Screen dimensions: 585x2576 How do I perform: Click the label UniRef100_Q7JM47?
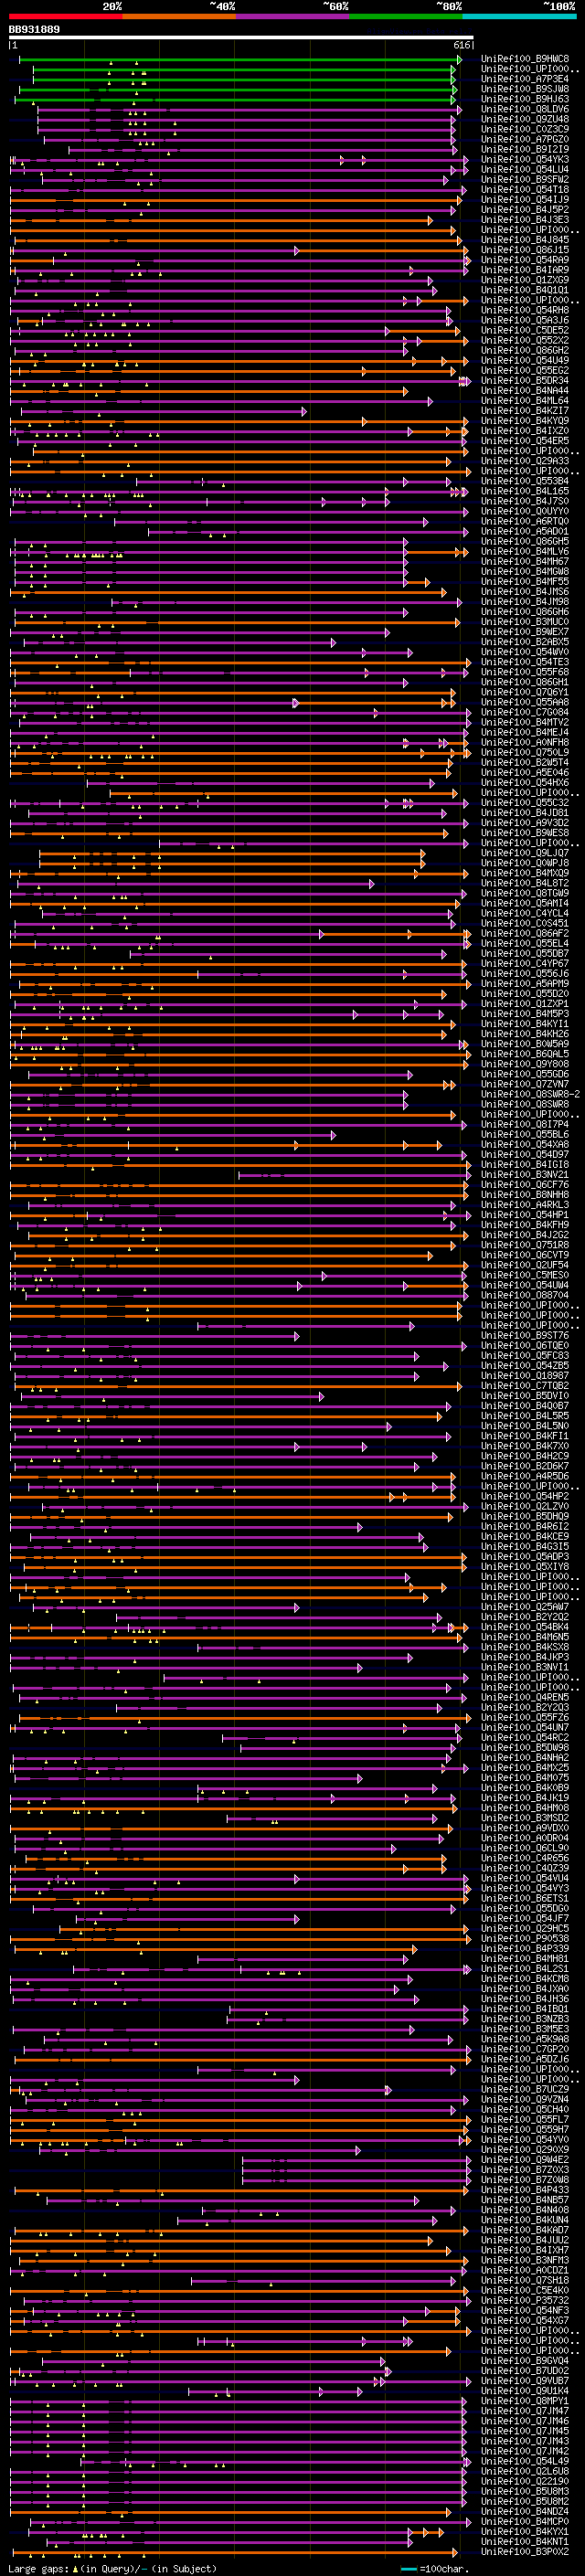coord(525,2411)
